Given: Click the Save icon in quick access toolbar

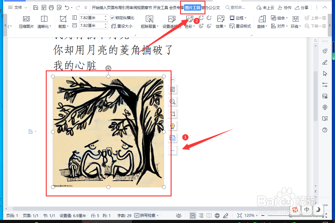Looking at the screenshot, I should click(35, 8).
